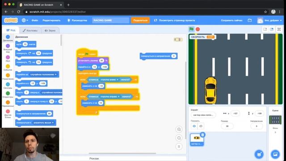Select the stage backdrop thumbnail
Viewport: 286px width, 161px height.
point(275,120)
